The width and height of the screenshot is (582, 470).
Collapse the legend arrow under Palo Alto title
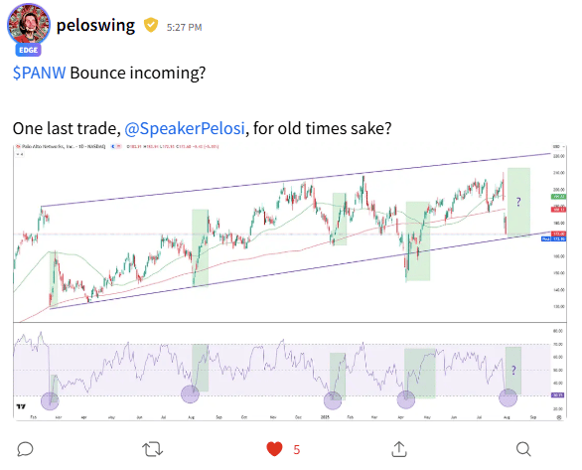pyautogui.click(x=19, y=154)
